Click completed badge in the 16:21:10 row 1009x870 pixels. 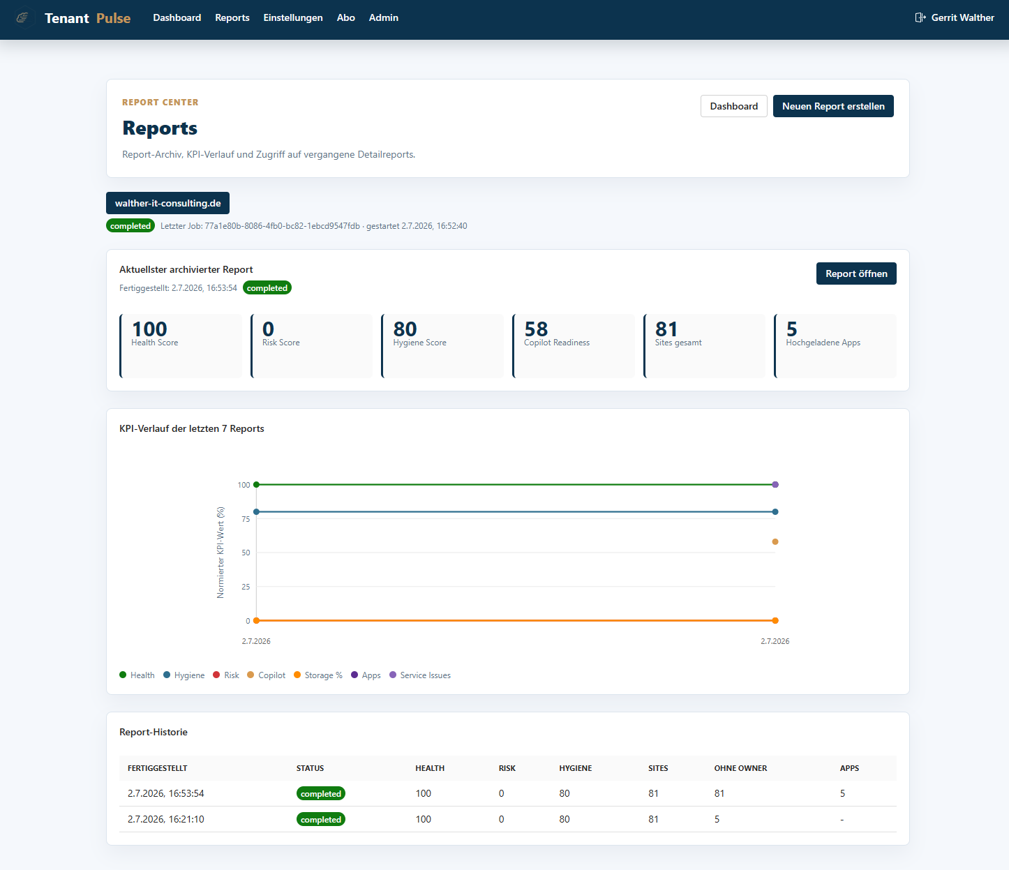[321, 820]
